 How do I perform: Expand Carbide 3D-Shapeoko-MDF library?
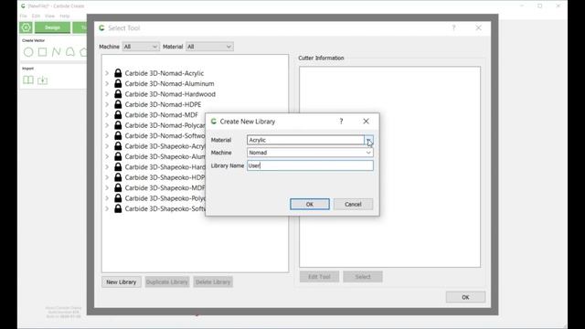coord(107,187)
